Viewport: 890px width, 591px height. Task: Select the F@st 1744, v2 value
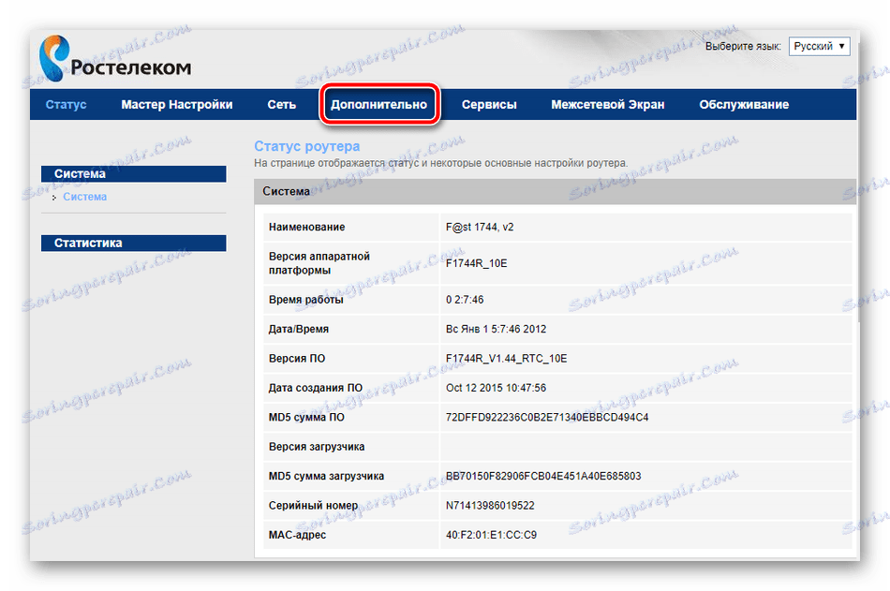click(x=480, y=227)
